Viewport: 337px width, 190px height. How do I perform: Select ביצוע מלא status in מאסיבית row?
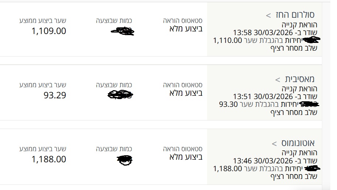(186, 92)
